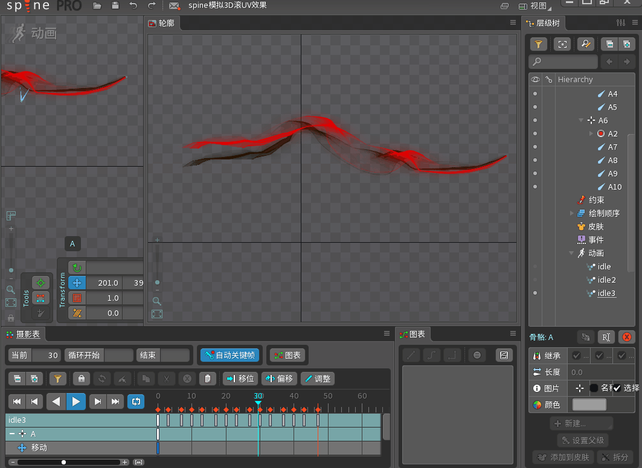The image size is (642, 468).
Task: Click the filter funnel icon in the hierarchy tree panel
Action: click(x=538, y=44)
